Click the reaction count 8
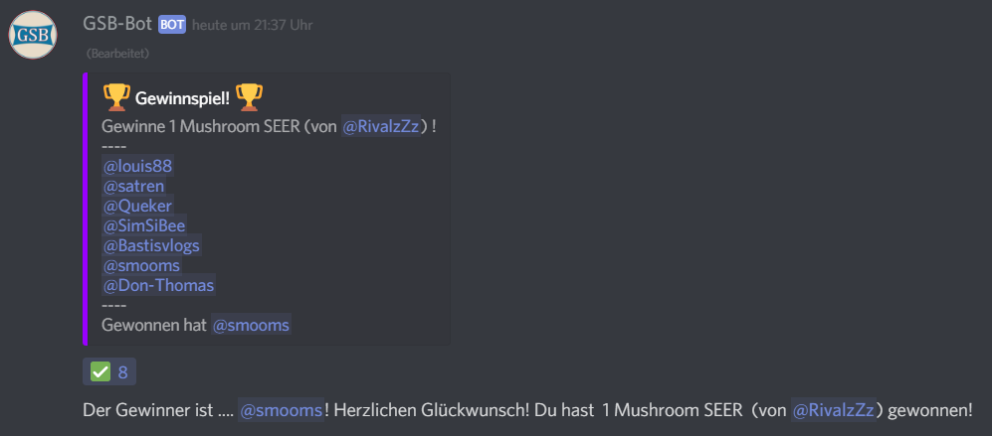Screen dimensions: 992x436 pos(122,372)
